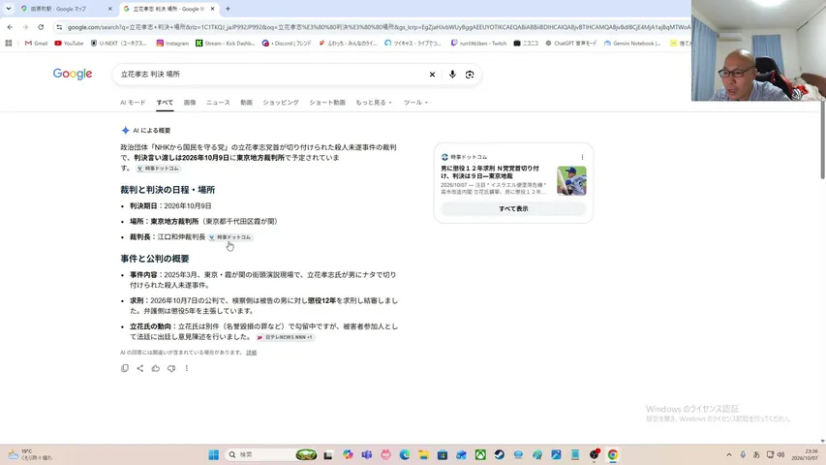
Task: Click the すべて表示 button on source card
Action: pos(513,209)
